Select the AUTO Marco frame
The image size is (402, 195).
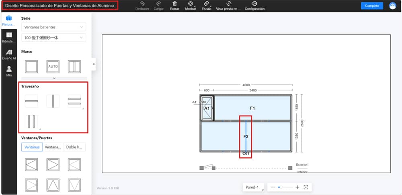click(53, 67)
